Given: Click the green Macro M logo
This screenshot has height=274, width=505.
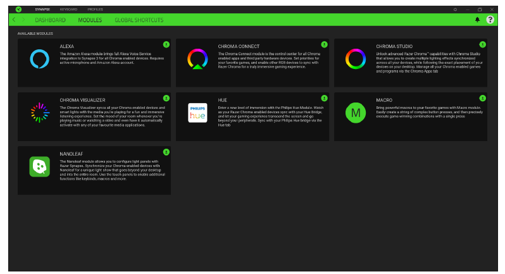Looking at the screenshot, I should coord(356,113).
